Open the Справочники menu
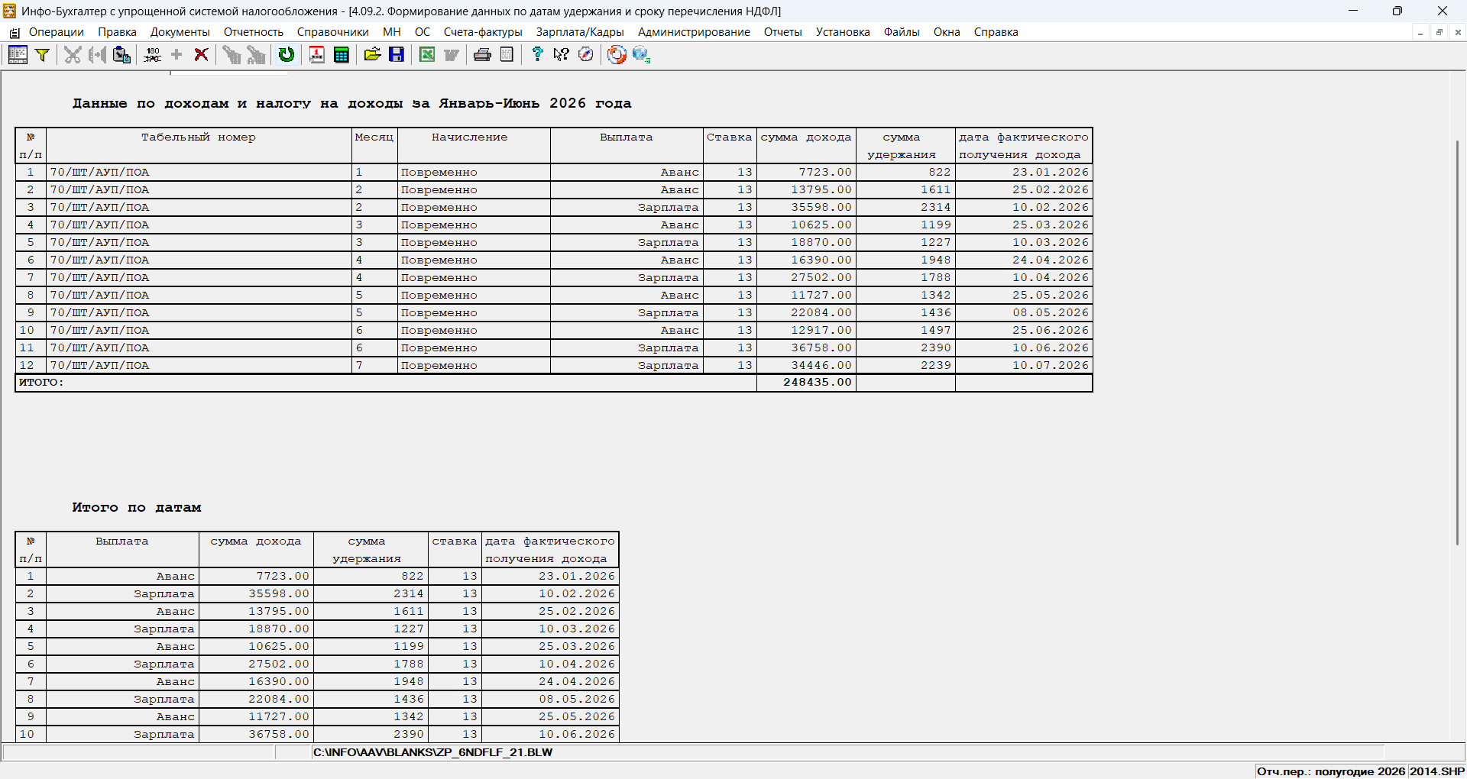 tap(333, 32)
